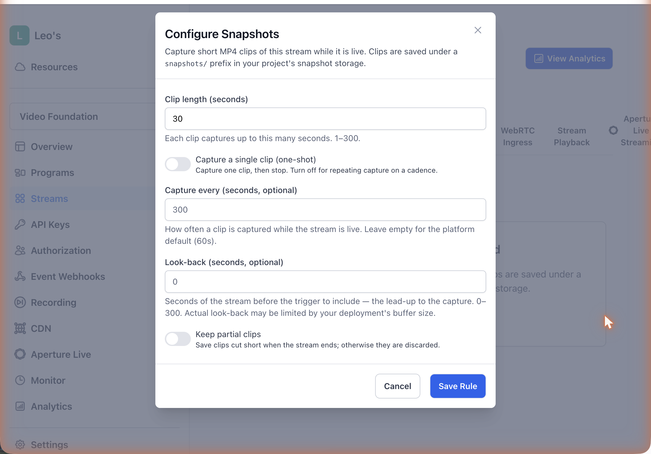Open Overview via its layout icon
Screen dimensions: 651x454
20,147
